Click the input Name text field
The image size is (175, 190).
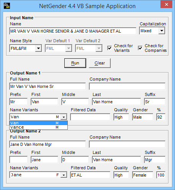tap(73, 31)
